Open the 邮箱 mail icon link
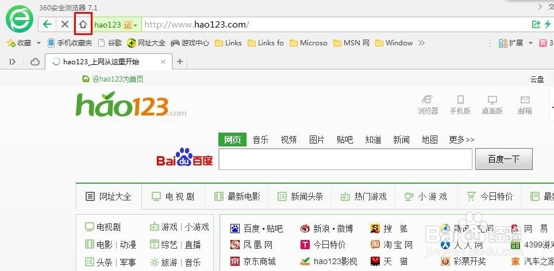 525,105
